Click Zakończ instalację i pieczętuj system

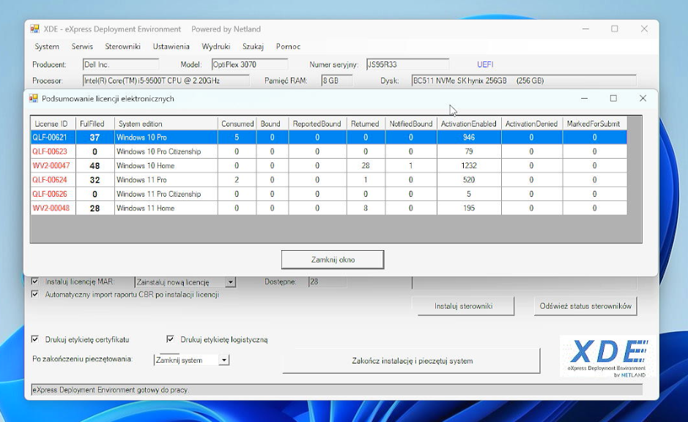411,361
